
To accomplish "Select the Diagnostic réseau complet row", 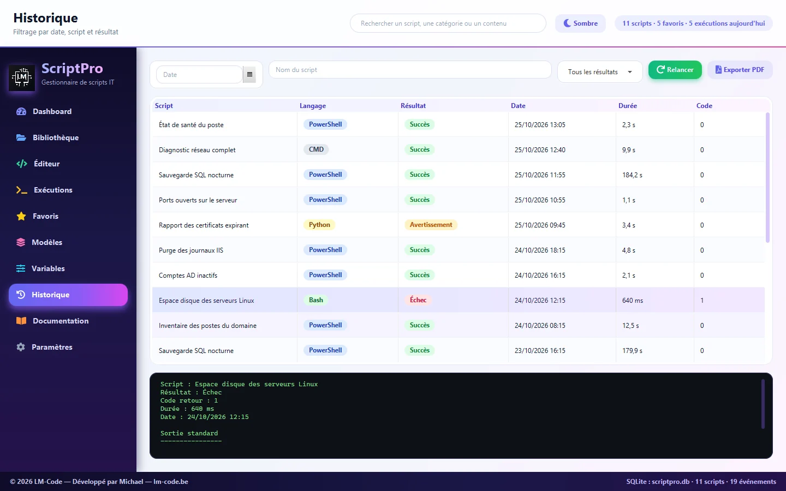I will click(x=458, y=149).
